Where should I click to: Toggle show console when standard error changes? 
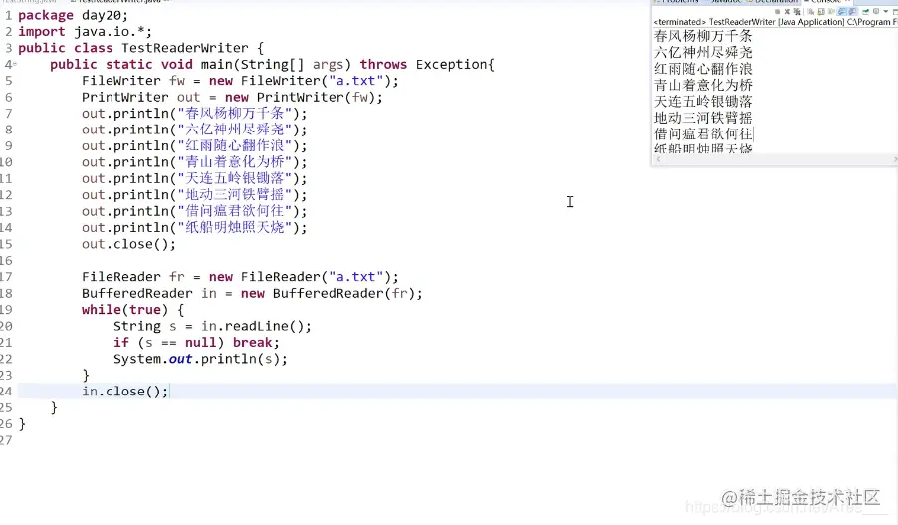852,12
